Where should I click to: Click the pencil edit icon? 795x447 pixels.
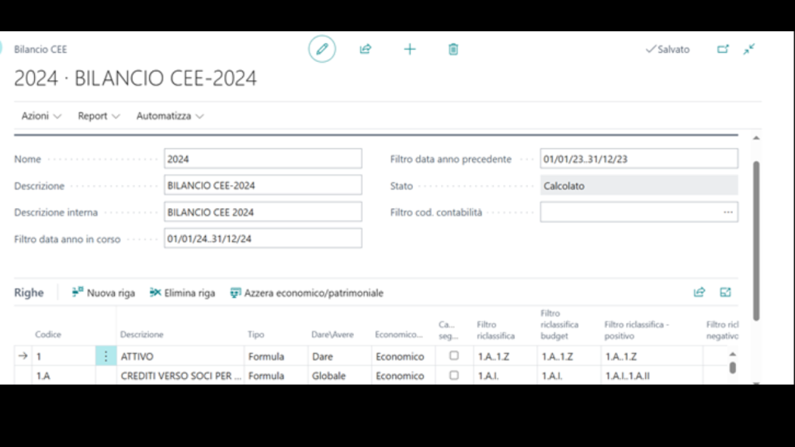322,49
